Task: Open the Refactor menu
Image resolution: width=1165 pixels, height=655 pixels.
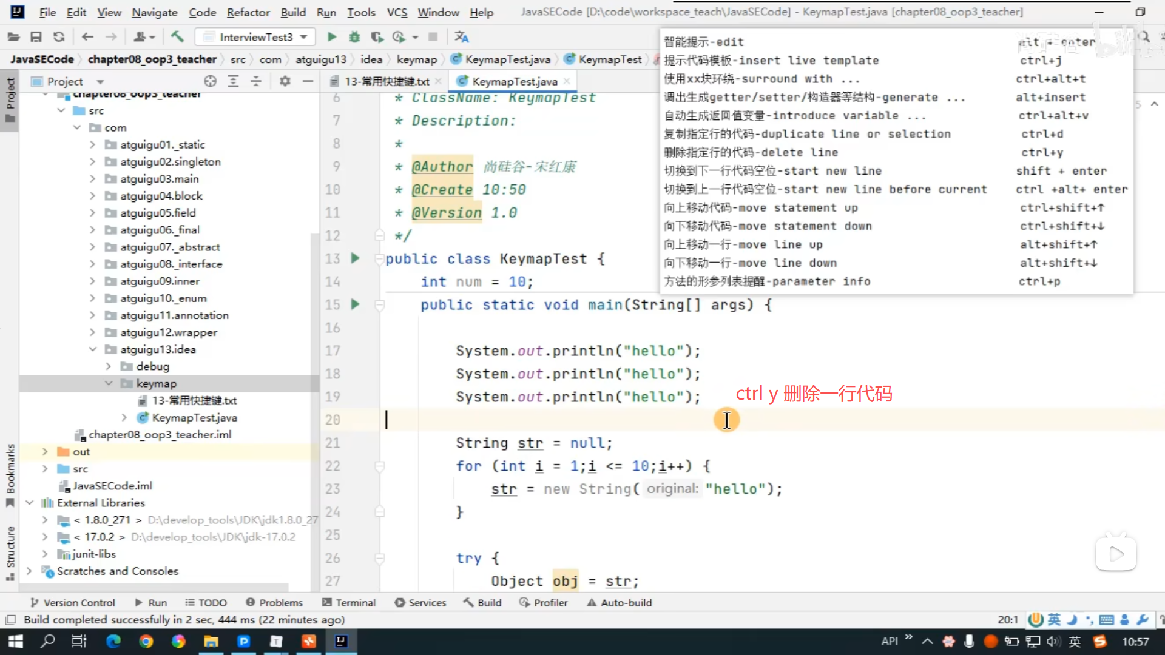Action: tap(248, 12)
